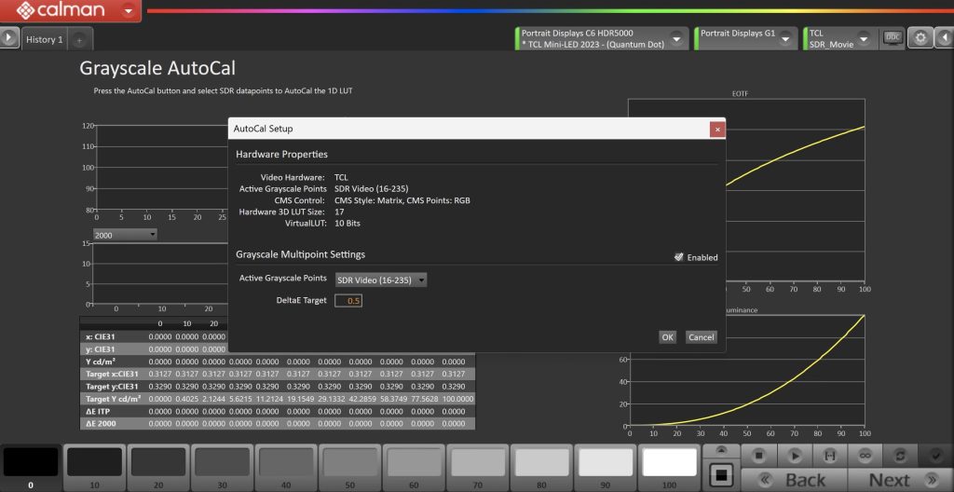Image resolution: width=954 pixels, height=492 pixels.
Task: Click the ΔE ITP row label
Action: tap(97, 411)
